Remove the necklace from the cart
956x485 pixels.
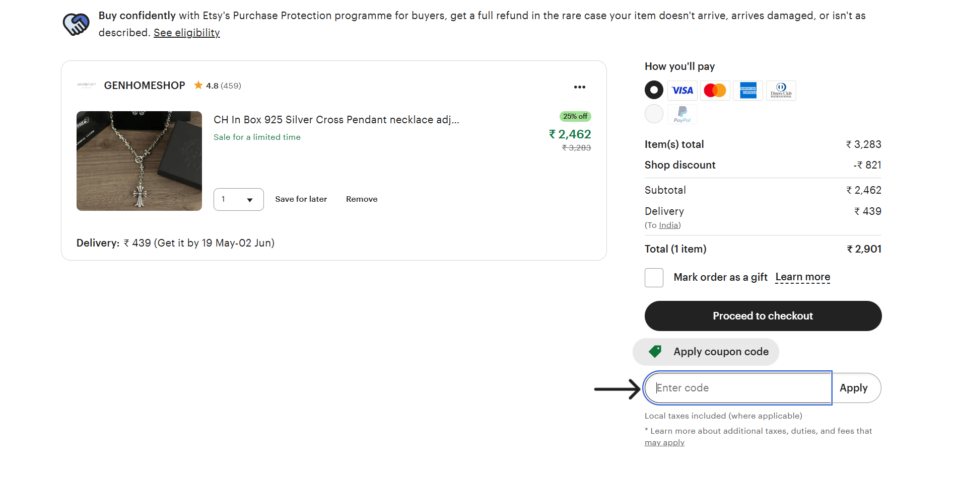[x=362, y=199]
